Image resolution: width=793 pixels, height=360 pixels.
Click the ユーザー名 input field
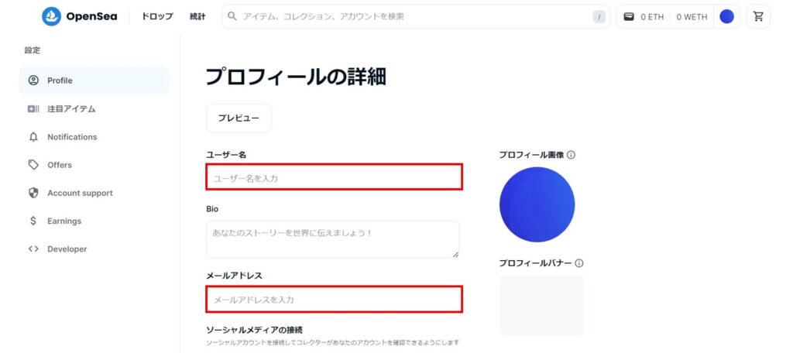tap(334, 177)
